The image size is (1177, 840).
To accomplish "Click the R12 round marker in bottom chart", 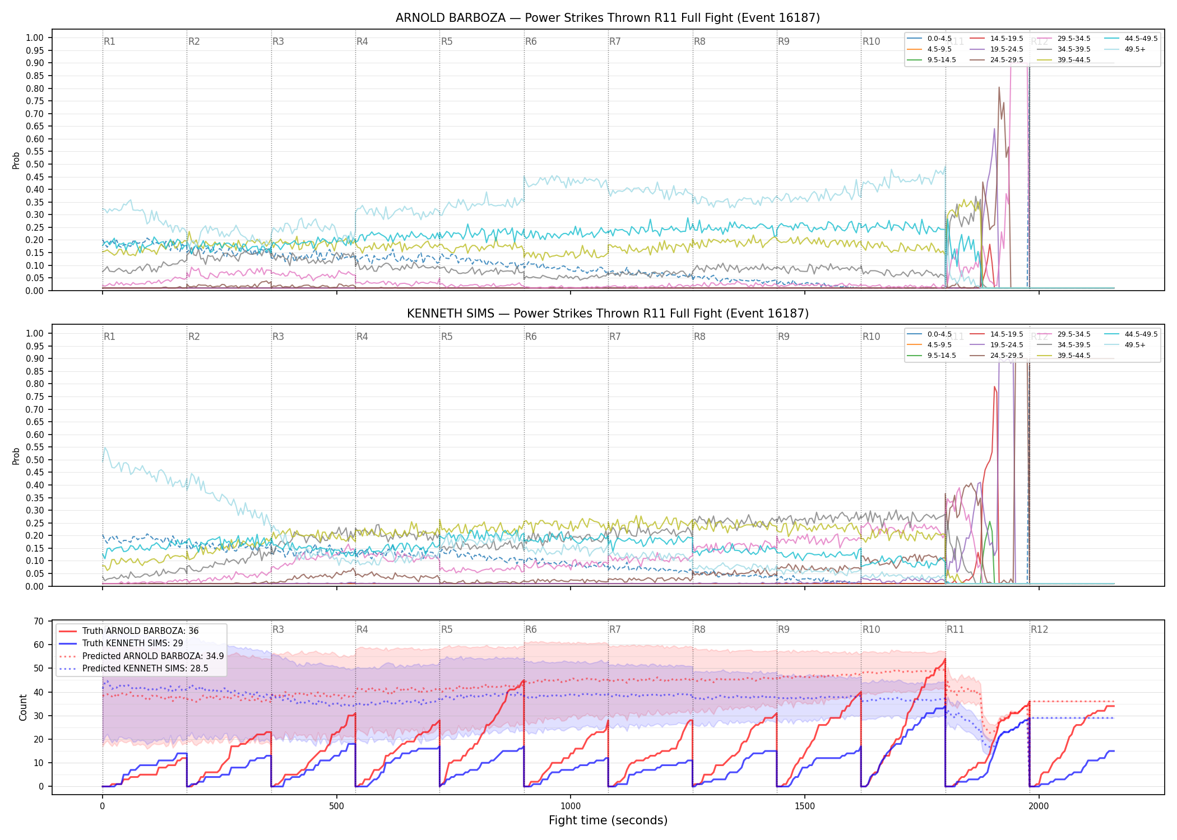I will pyautogui.click(x=1039, y=629).
